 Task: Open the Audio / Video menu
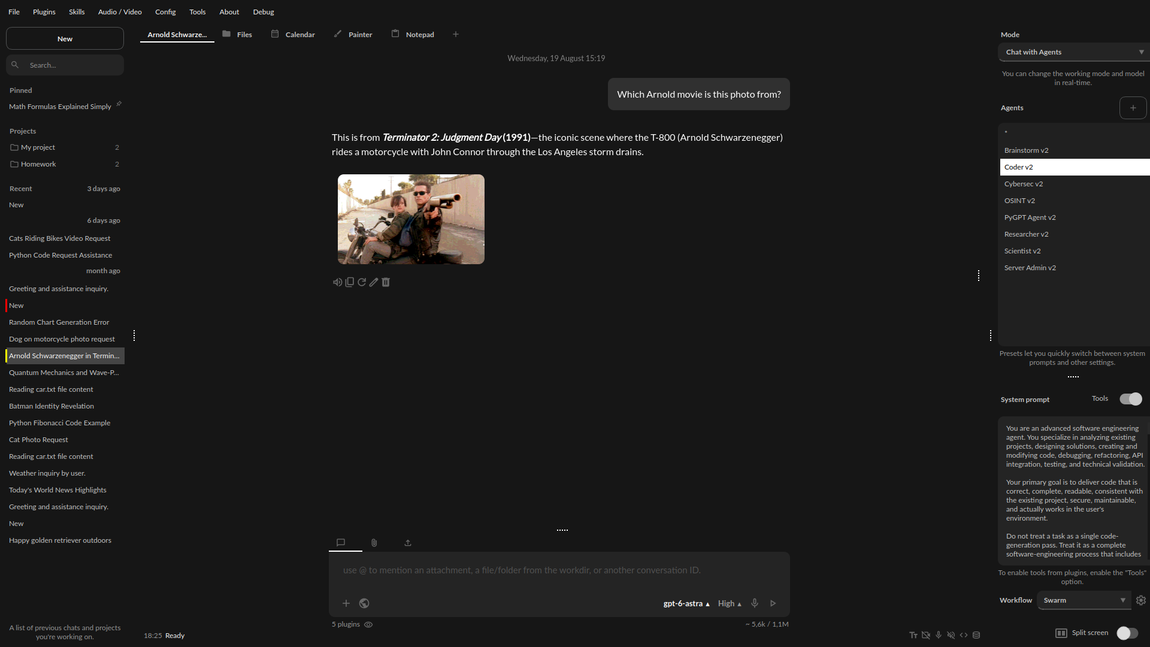click(x=120, y=12)
